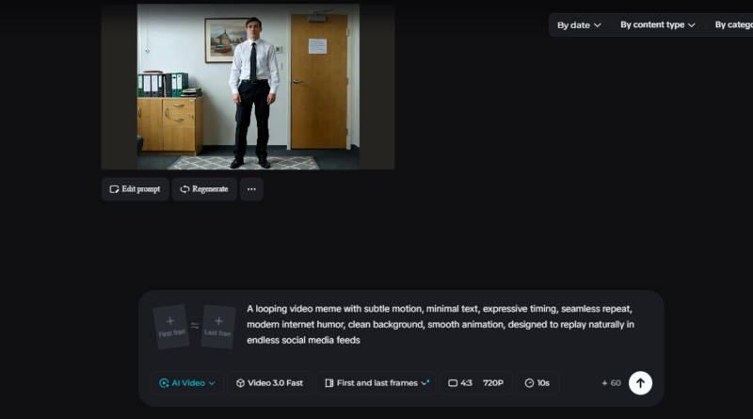The width and height of the screenshot is (753, 419).
Task: Add an image to the First frame slot
Action: (x=170, y=327)
